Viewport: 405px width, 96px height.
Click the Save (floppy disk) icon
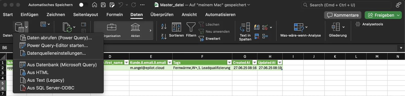(103, 5)
